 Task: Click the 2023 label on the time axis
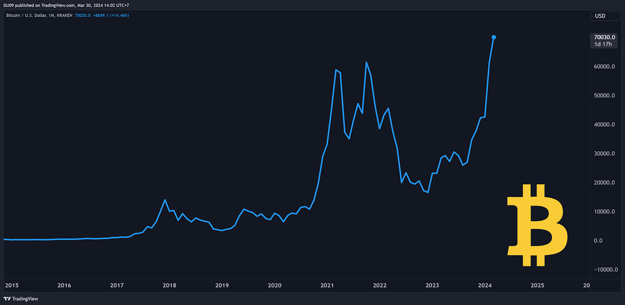432,285
